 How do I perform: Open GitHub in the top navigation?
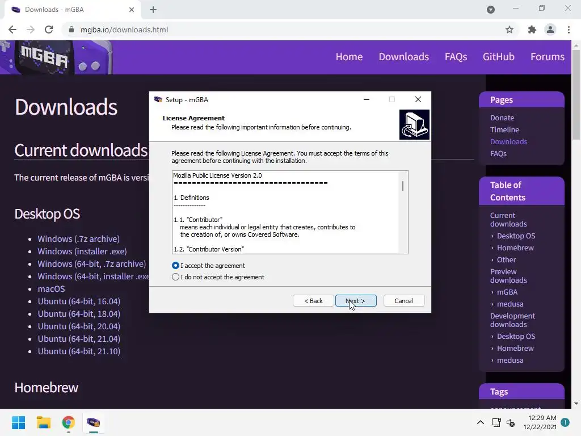click(498, 57)
